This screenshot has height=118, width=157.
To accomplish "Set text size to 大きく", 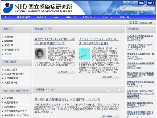I will pyautogui.click(x=151, y=3).
